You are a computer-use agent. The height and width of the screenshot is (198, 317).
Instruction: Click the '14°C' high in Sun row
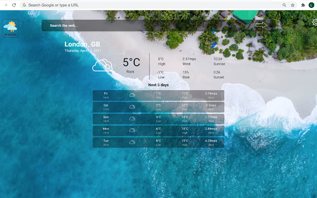pos(185,117)
